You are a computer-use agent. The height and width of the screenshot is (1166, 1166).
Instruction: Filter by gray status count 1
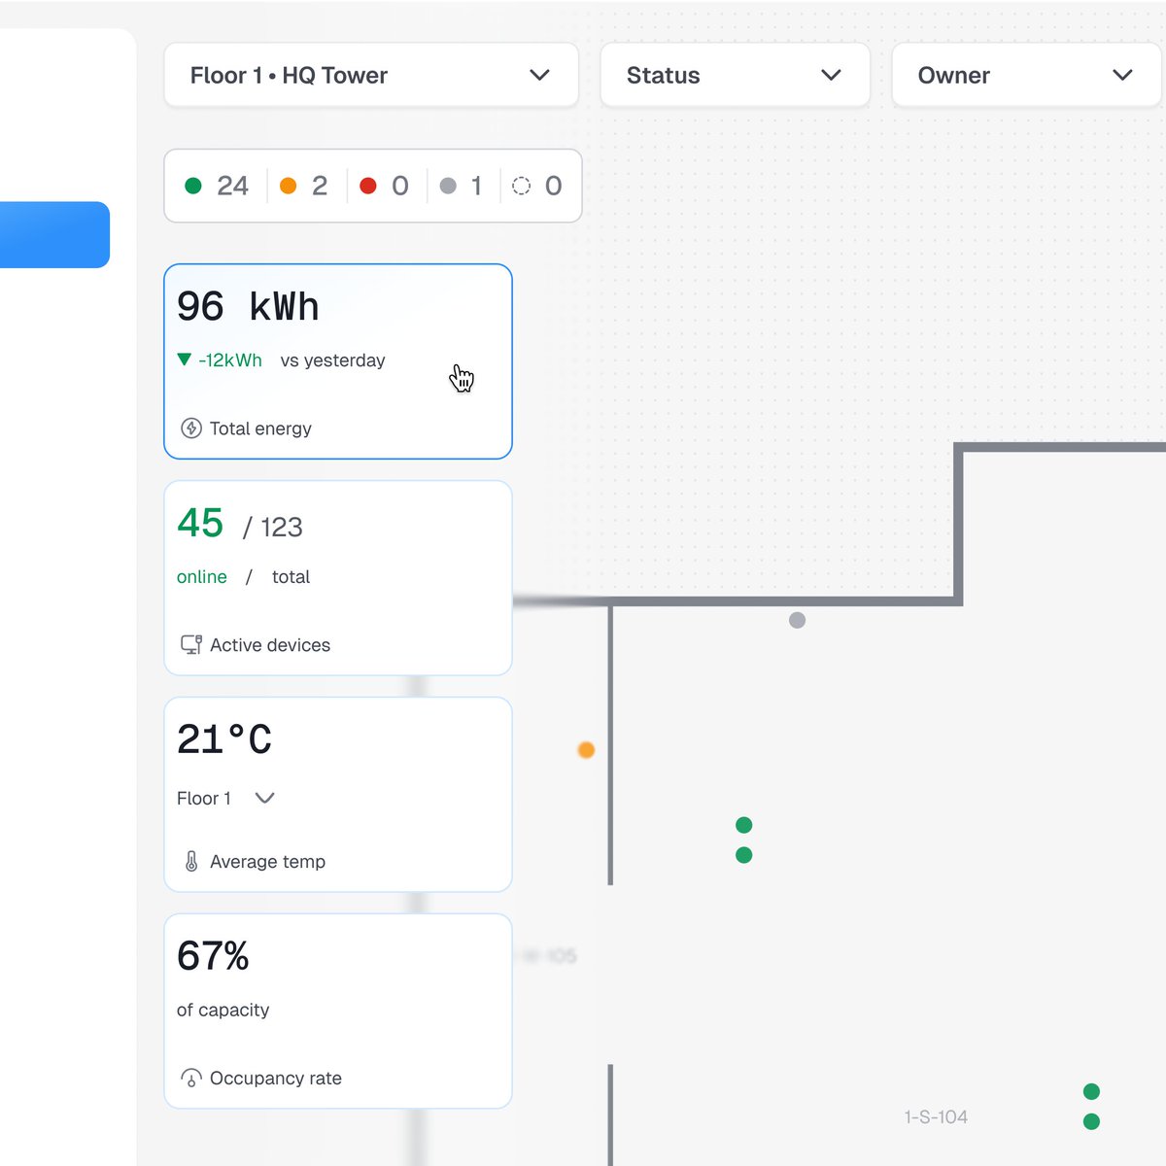[x=461, y=186]
